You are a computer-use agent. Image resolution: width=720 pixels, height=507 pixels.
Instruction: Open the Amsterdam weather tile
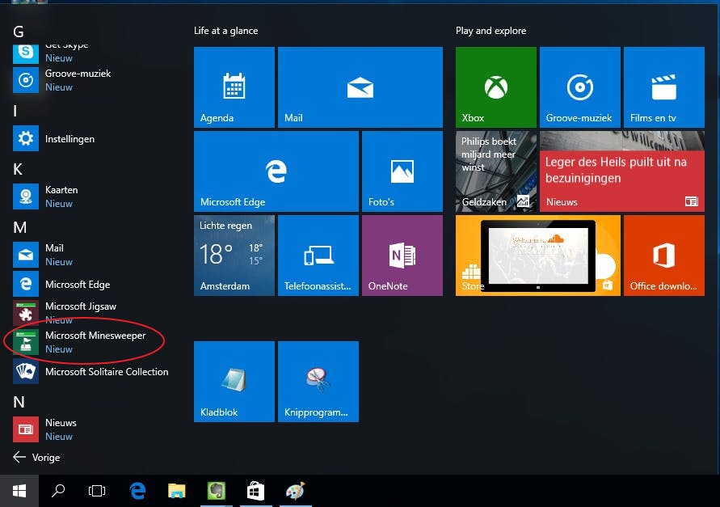234,255
